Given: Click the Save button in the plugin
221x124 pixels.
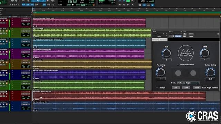Looking at the screenshot, I should (x=186, y=87).
